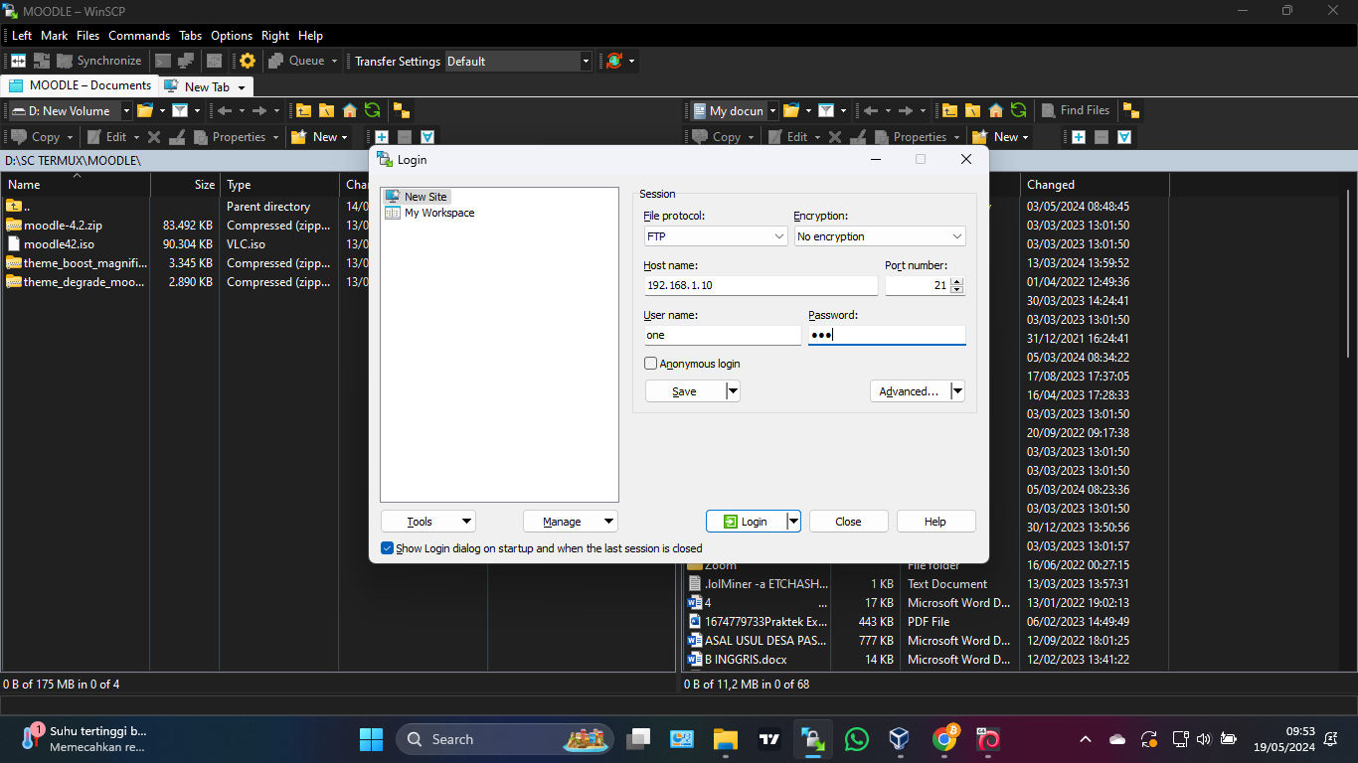1358x763 pixels.
Task: Increase the port number with up arrow
Action: [x=957, y=281]
